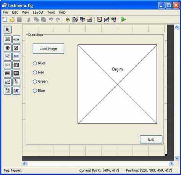The height and width of the screenshot is (175, 181).
Task: Select the Green radio button
Action: click(40, 82)
